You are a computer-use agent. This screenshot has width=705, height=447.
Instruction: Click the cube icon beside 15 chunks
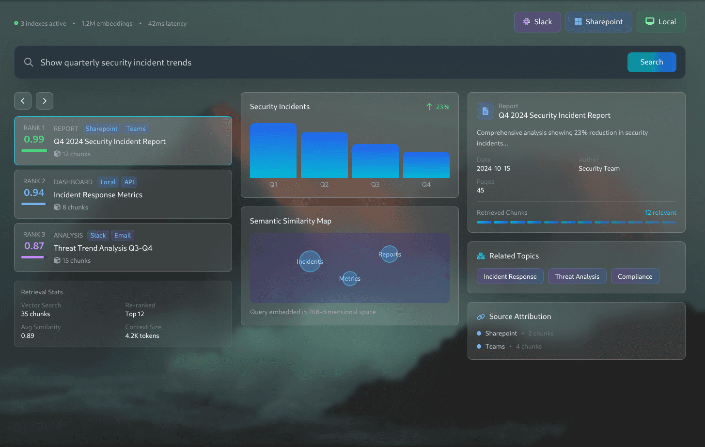pos(57,260)
